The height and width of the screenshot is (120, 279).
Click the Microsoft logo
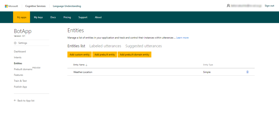tap(11, 6)
